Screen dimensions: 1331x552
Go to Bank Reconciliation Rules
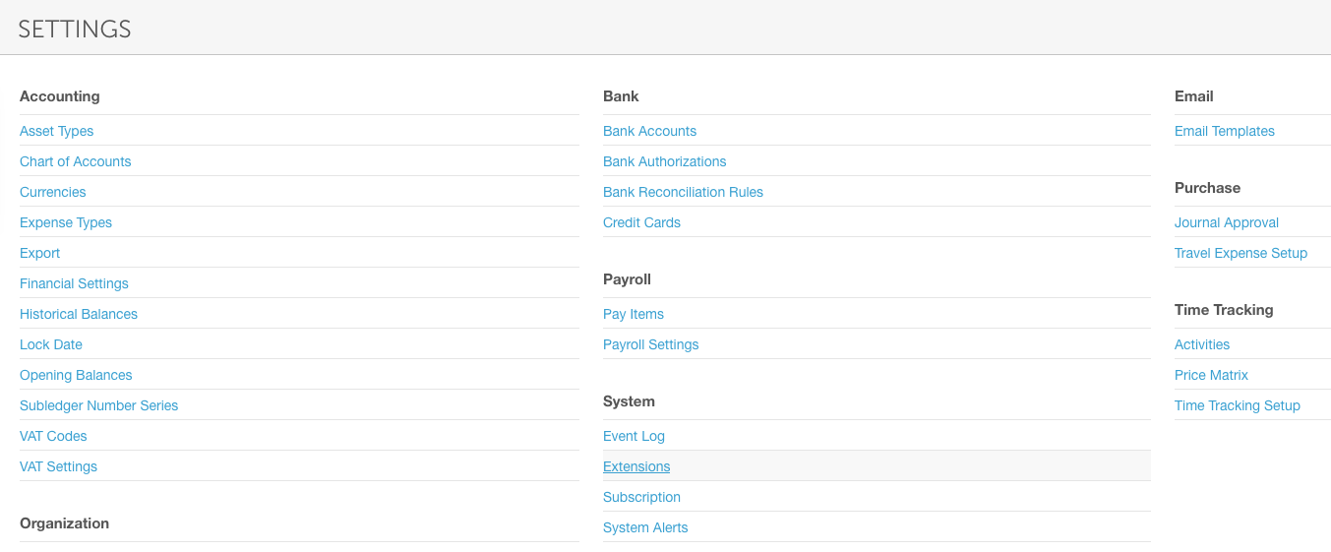click(683, 192)
